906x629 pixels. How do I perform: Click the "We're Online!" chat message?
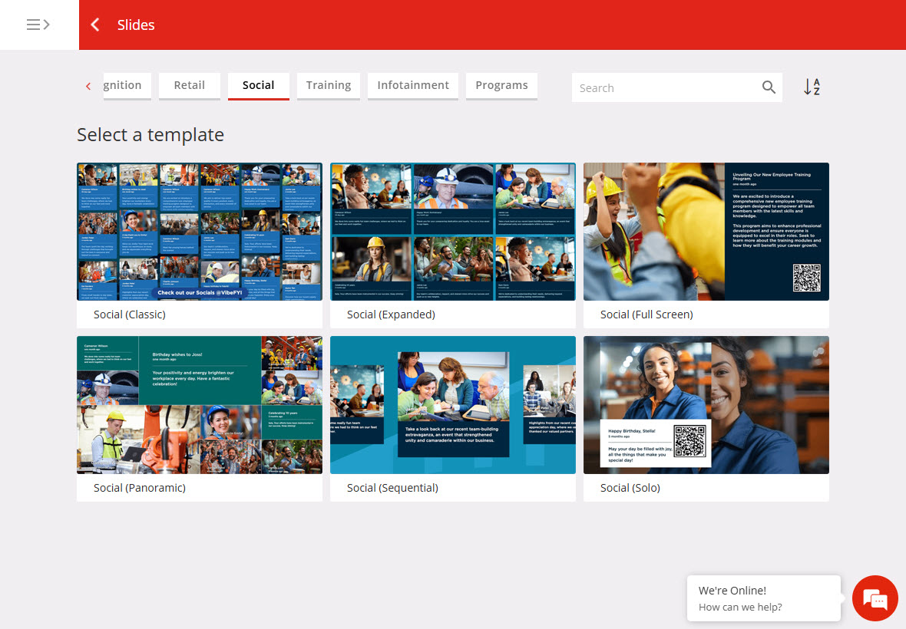763,598
